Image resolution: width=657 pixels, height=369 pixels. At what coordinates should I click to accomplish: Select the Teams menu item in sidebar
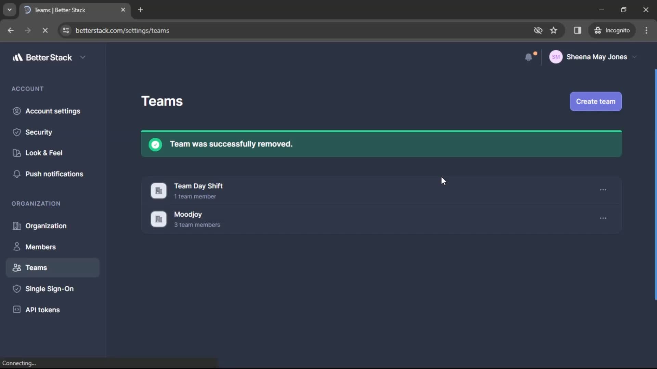[x=36, y=268]
